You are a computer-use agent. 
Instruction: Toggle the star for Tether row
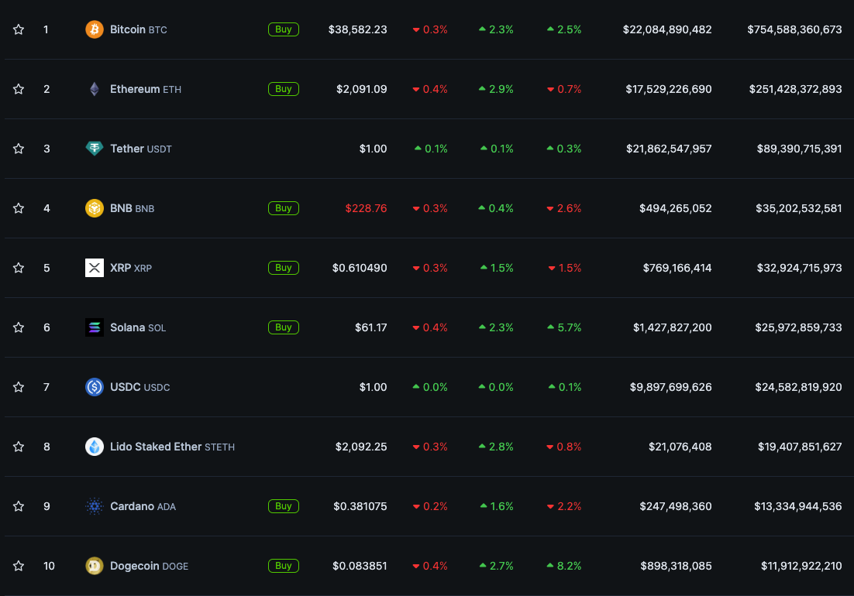tap(19, 149)
